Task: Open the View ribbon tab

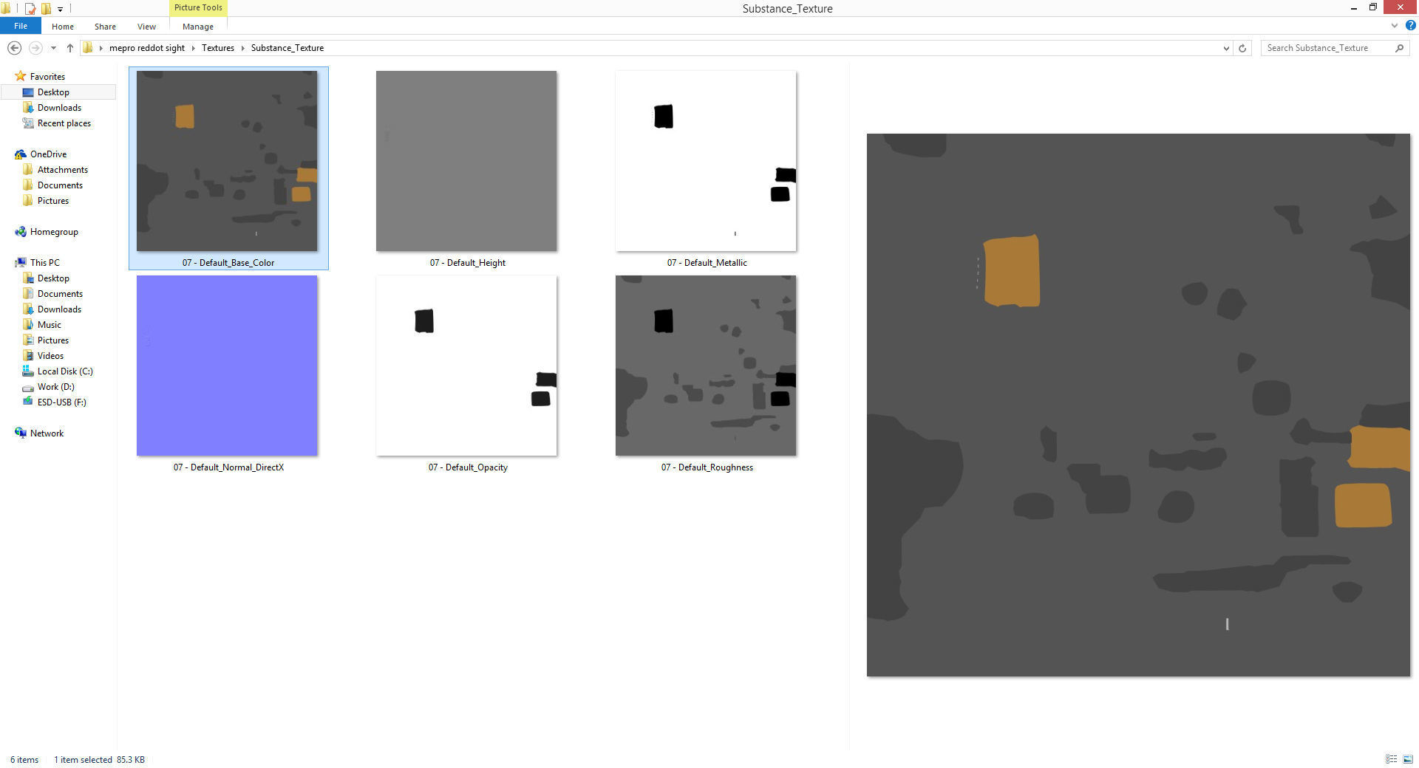Action: [x=146, y=27]
